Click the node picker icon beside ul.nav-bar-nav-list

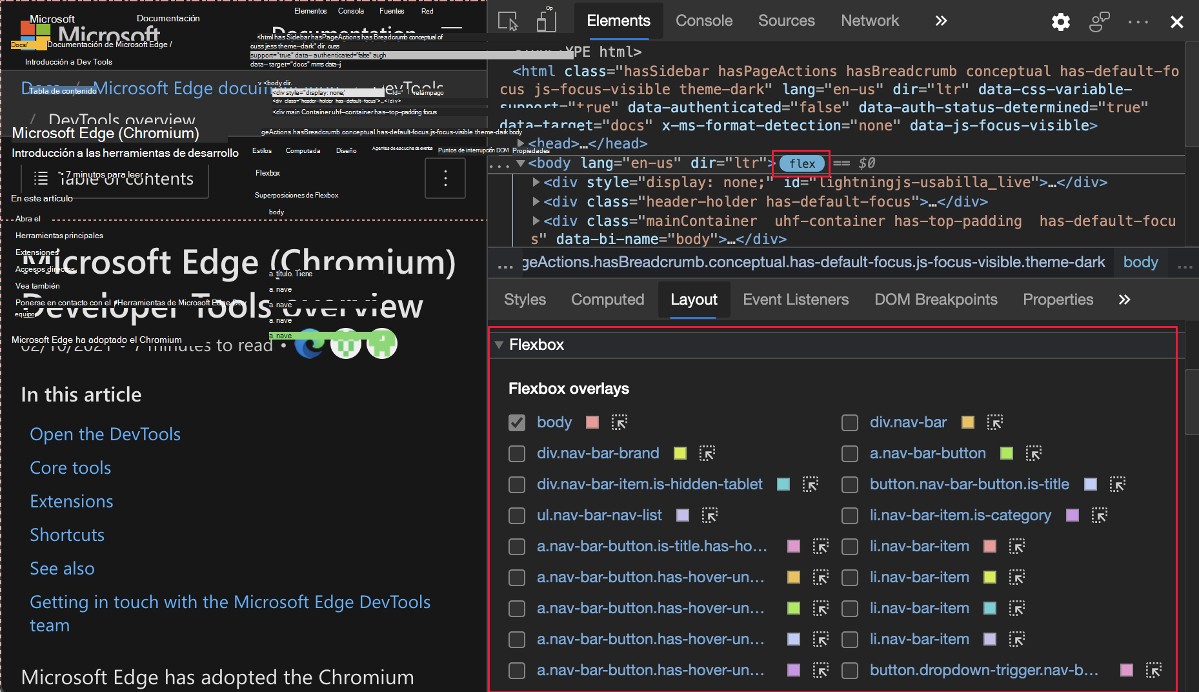coord(710,515)
